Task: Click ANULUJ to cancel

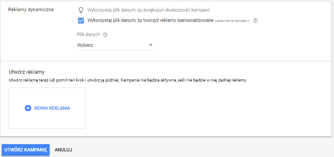Action: (63, 150)
